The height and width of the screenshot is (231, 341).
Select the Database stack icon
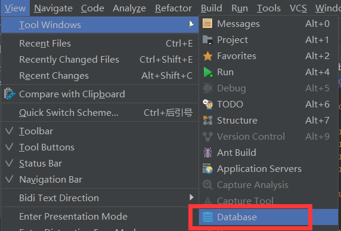tap(207, 217)
